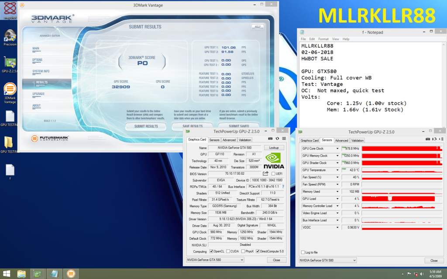Click the Bus Interface question mark icon
This screenshot has height=279, width=447.
(283, 187)
